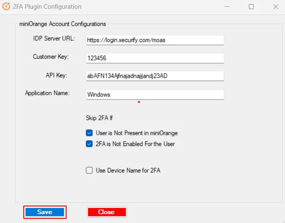
Task: Click 'miniOrange Account Configurations' group title
Action: (62, 24)
